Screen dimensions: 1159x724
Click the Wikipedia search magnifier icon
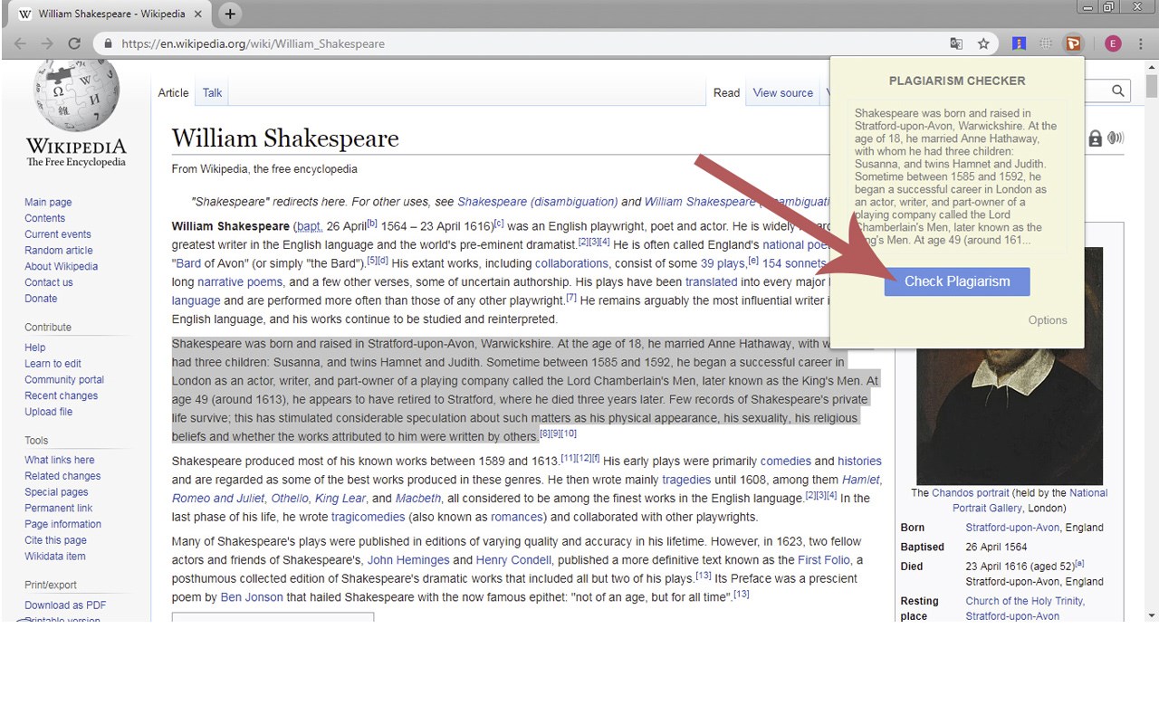(1118, 90)
